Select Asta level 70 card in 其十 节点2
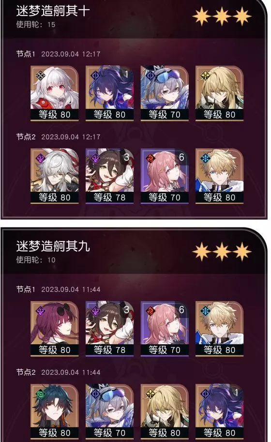Image resolution: width=271 pixels, height=442 pixels. (165, 176)
